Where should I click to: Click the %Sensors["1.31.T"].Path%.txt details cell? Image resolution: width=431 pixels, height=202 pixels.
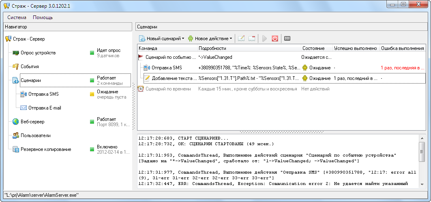(x=249, y=78)
